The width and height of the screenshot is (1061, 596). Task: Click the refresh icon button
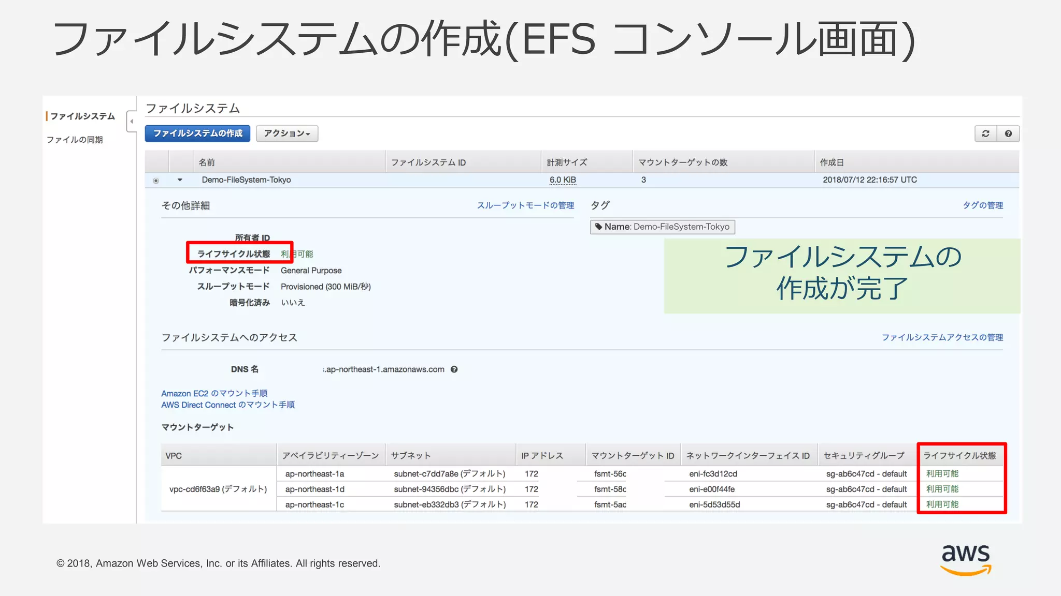(x=985, y=133)
